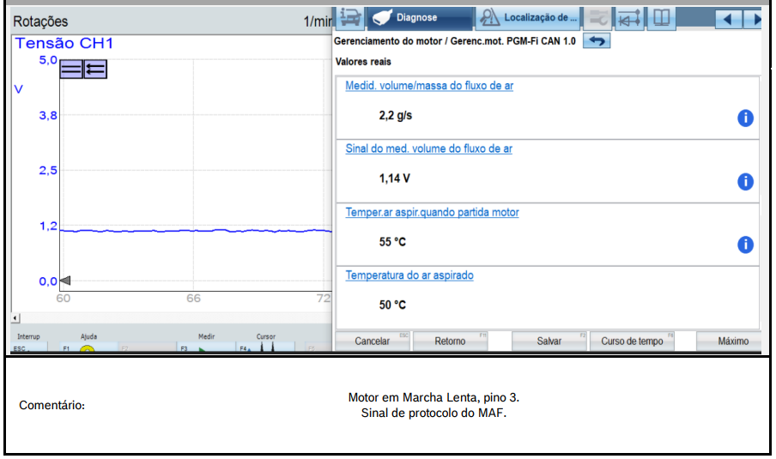Open Temperatura do ar aspirado link
The image size is (776, 459).
[x=409, y=275]
